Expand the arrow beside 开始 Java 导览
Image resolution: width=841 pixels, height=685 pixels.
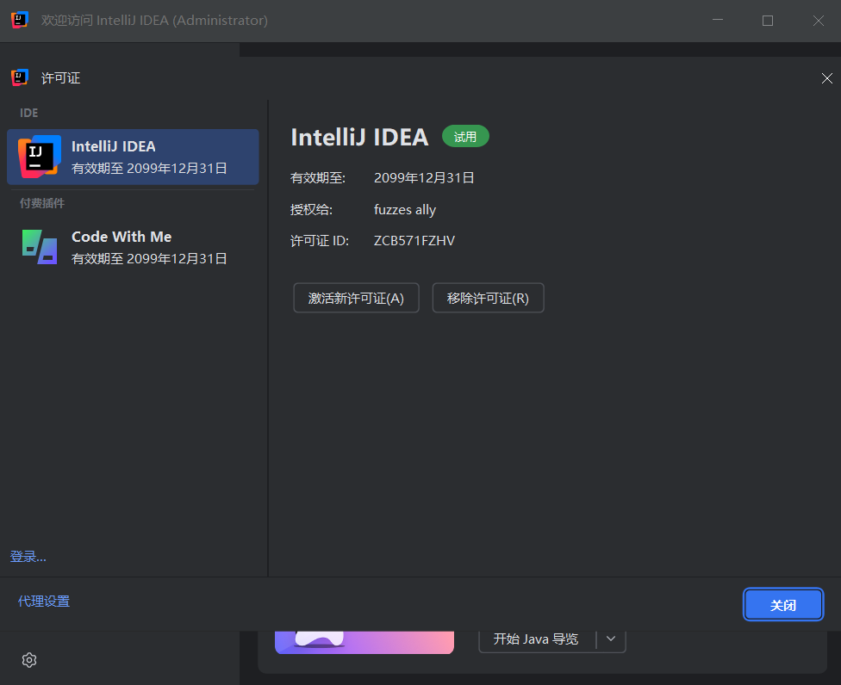(611, 639)
